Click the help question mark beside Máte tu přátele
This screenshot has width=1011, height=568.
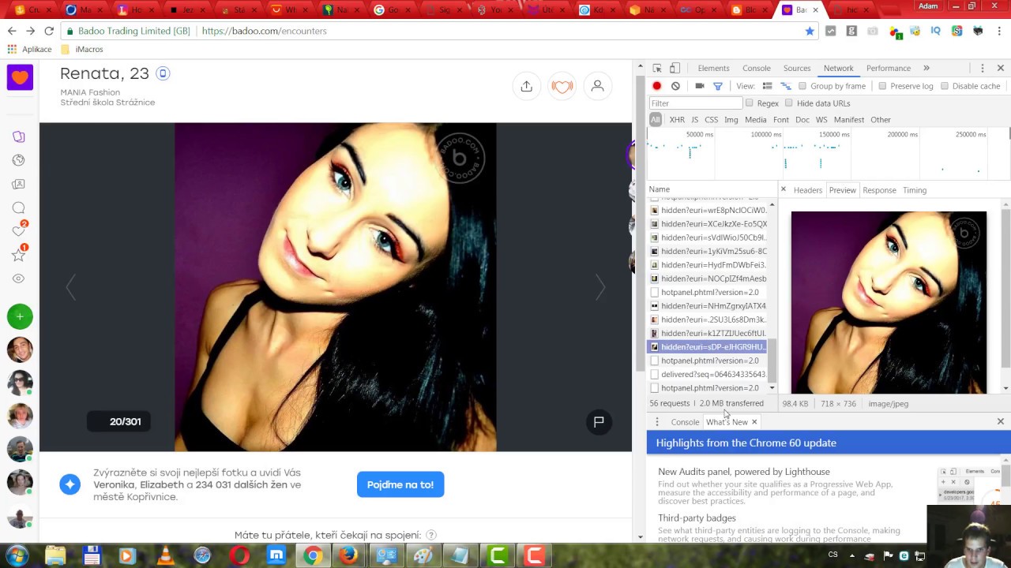click(431, 535)
